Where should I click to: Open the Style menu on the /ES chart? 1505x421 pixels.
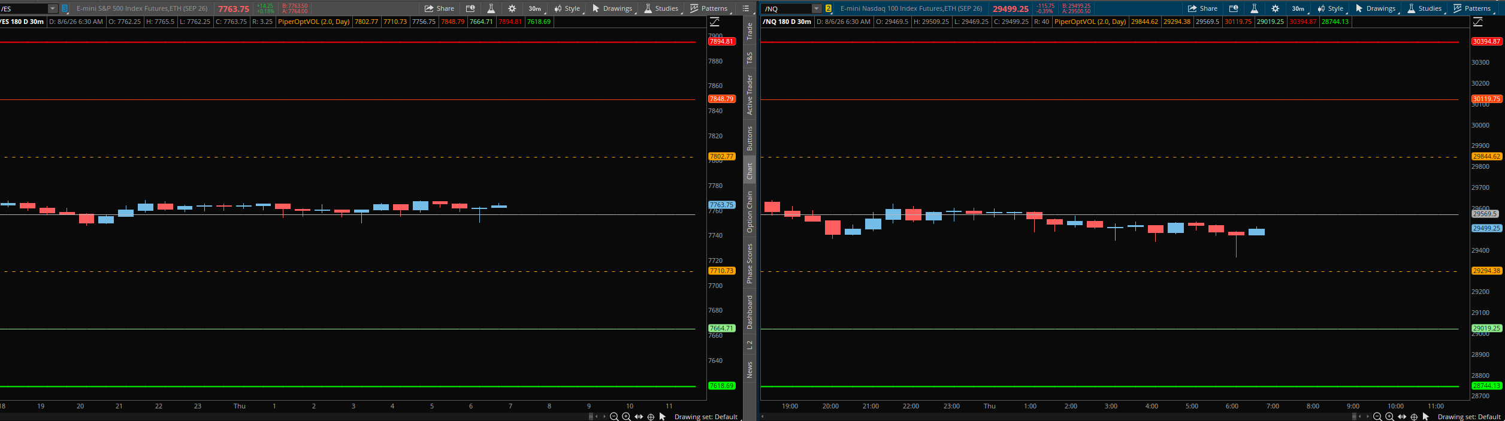[x=567, y=8]
